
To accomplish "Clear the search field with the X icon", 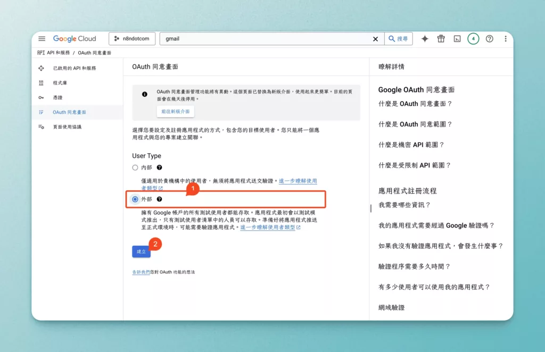I will (x=375, y=39).
